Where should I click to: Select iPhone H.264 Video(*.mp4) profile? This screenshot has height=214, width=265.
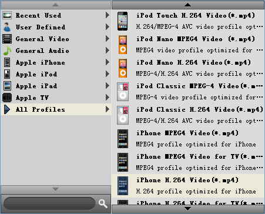[x=188, y=186]
